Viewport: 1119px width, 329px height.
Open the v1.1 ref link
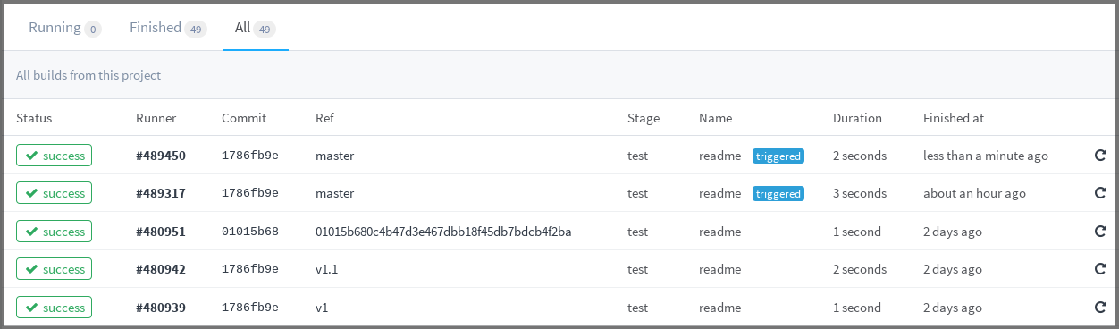[328, 269]
